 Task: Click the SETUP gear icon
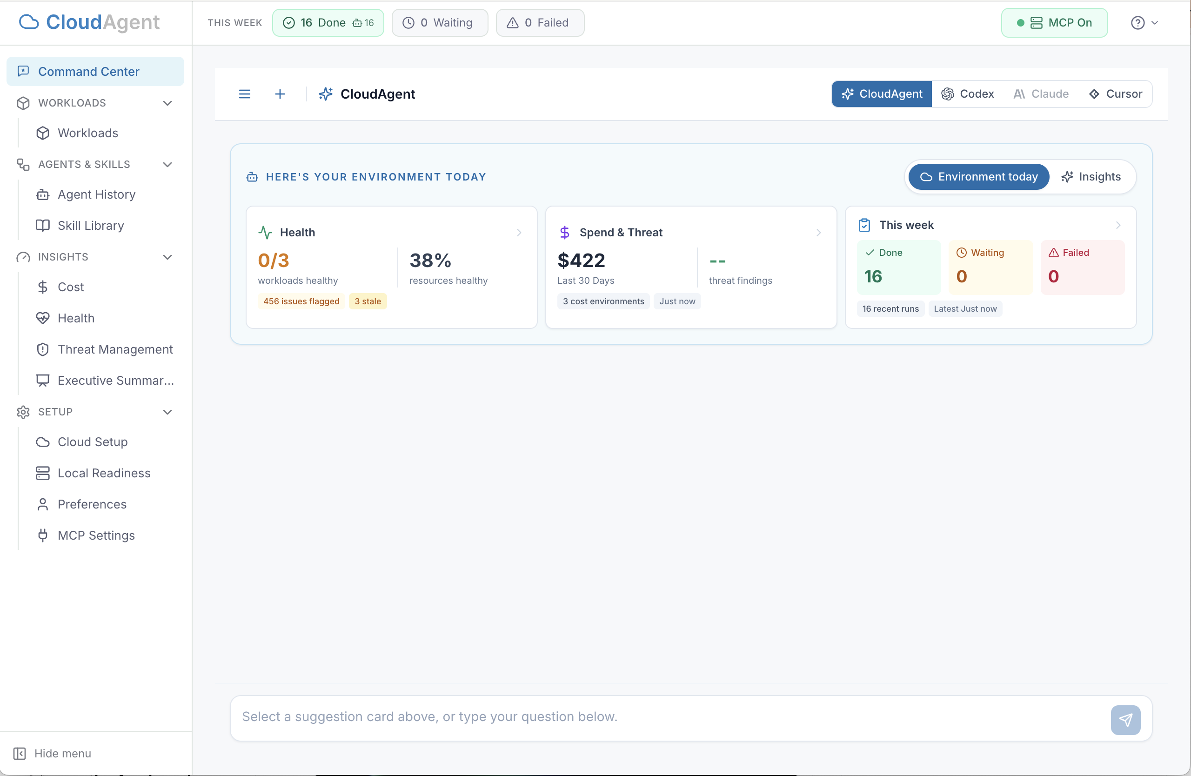tap(23, 412)
